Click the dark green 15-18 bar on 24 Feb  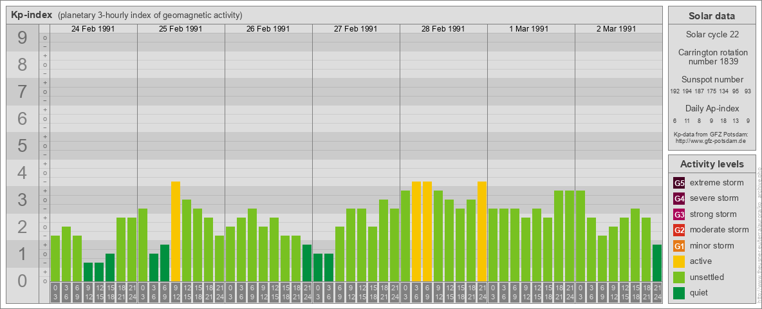(110, 268)
